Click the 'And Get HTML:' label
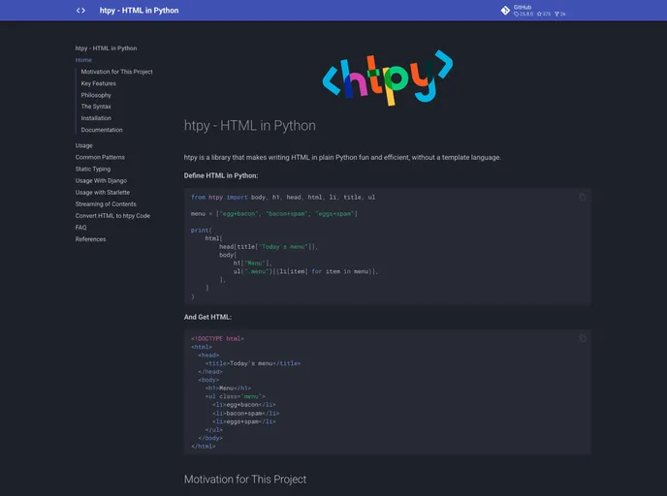The image size is (667, 496). point(207,317)
